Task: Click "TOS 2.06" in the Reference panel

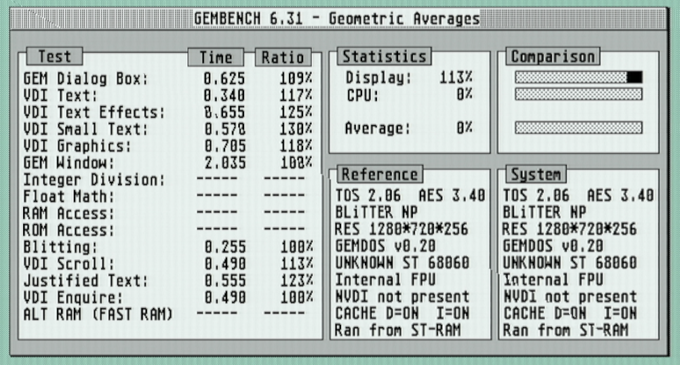Action: pyautogui.click(x=368, y=196)
